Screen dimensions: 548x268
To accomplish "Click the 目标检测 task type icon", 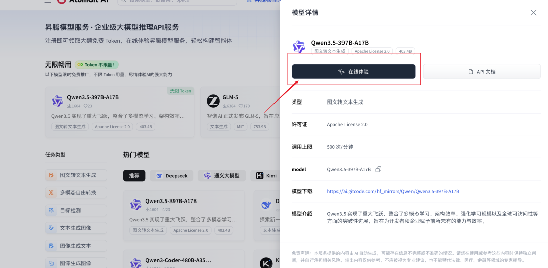I will click(51, 210).
